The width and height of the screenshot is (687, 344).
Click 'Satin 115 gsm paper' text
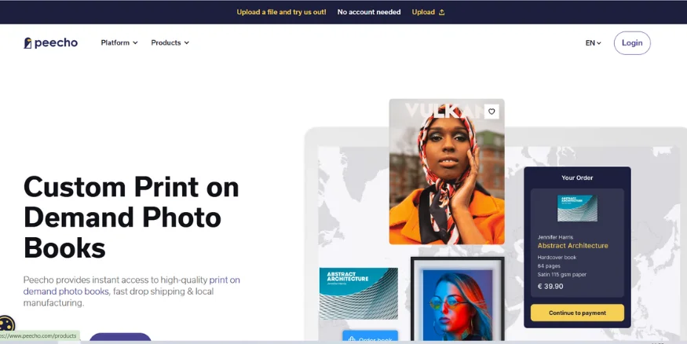(561, 274)
